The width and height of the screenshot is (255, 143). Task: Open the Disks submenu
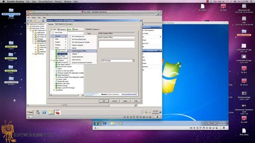(59, 39)
